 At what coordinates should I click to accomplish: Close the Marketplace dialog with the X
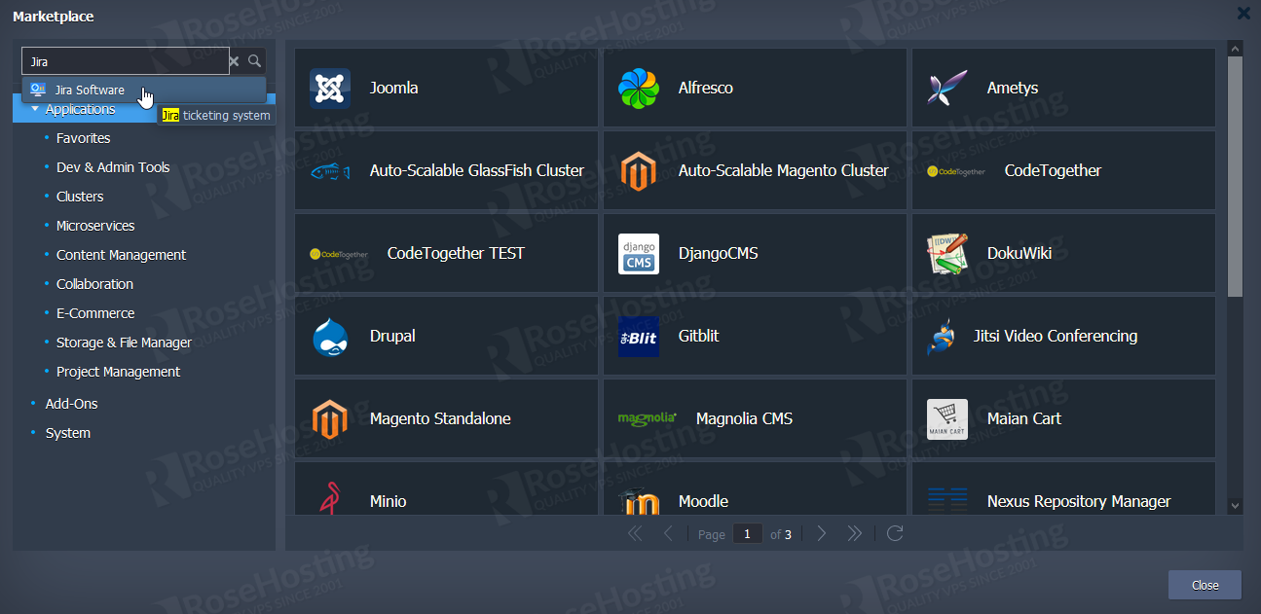[x=1243, y=14]
